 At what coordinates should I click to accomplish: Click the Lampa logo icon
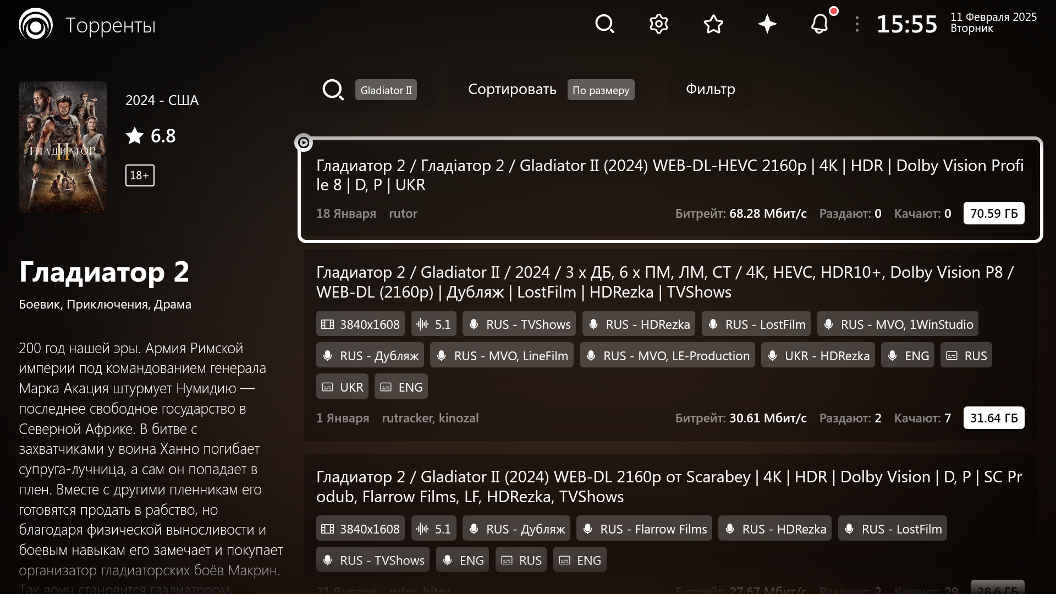pyautogui.click(x=35, y=24)
